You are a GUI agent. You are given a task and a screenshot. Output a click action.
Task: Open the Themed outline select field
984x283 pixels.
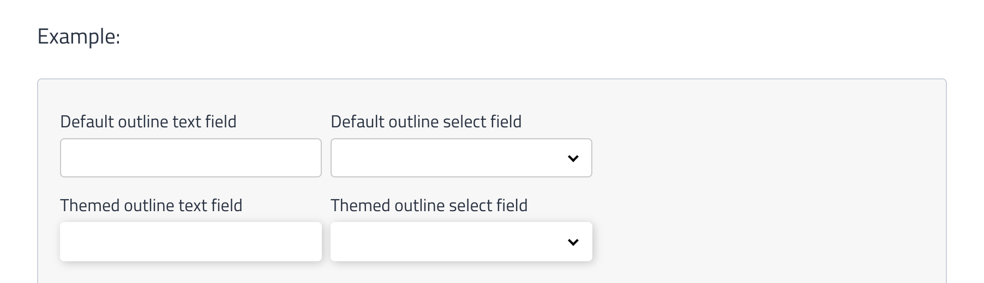point(461,242)
